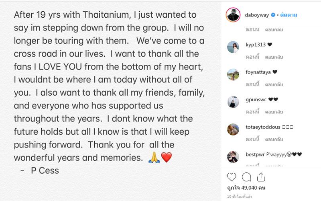The width and height of the screenshot is (321, 201).
Task: Share the post using the share icon
Action: pos(261,177)
